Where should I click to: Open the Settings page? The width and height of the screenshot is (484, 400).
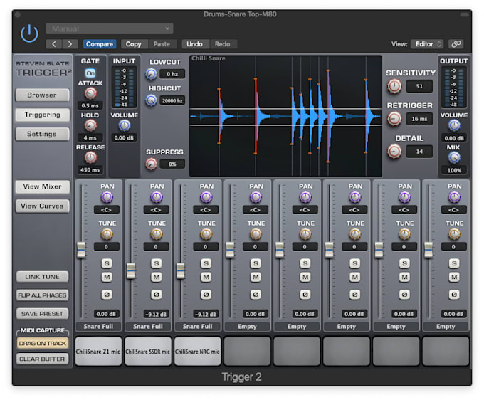click(x=42, y=134)
